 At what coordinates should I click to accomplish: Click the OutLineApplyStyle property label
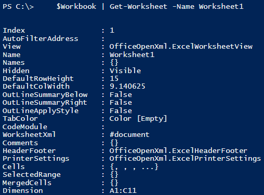(41, 111)
